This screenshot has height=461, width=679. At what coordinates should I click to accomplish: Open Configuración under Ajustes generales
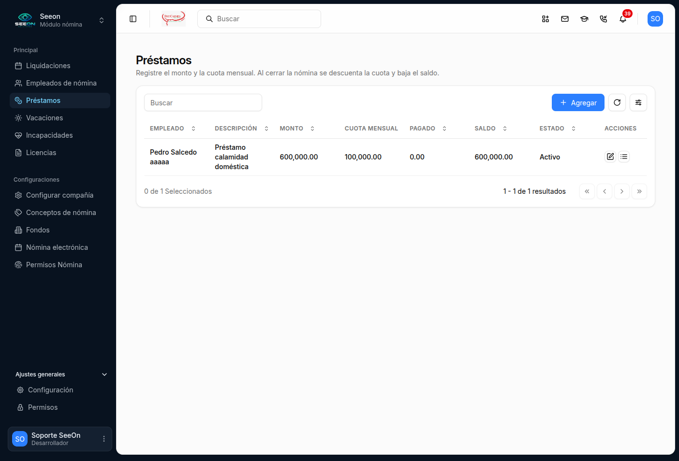click(61, 390)
